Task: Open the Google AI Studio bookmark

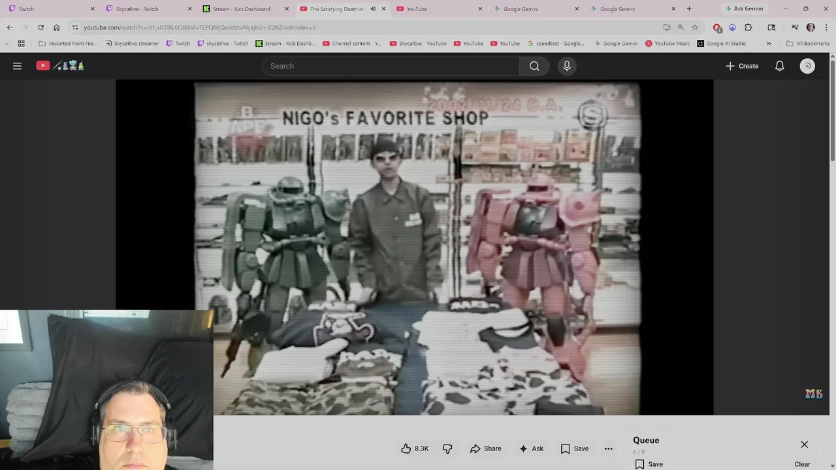Action: point(721,44)
